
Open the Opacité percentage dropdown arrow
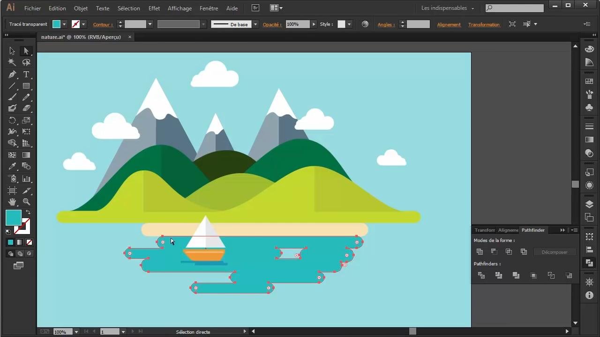pyautogui.click(x=314, y=24)
